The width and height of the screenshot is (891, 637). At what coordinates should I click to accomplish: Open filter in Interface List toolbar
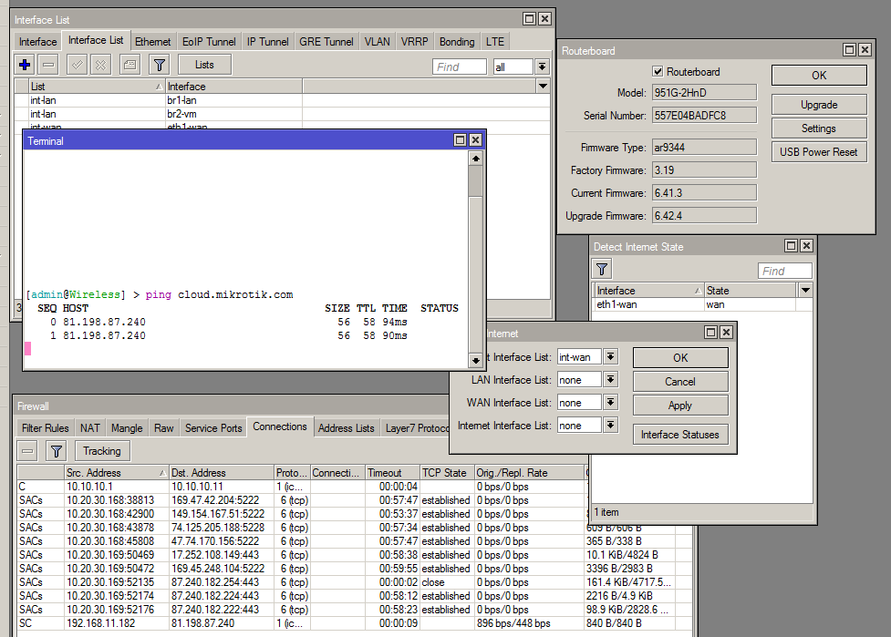(160, 65)
